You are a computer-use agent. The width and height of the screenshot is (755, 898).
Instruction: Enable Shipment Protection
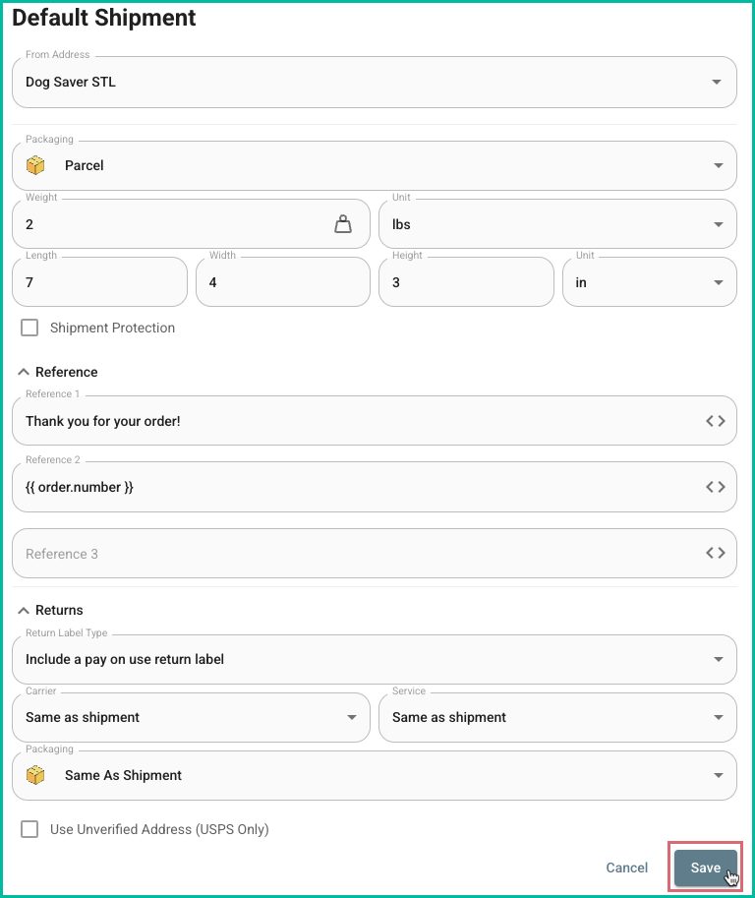coord(29,328)
